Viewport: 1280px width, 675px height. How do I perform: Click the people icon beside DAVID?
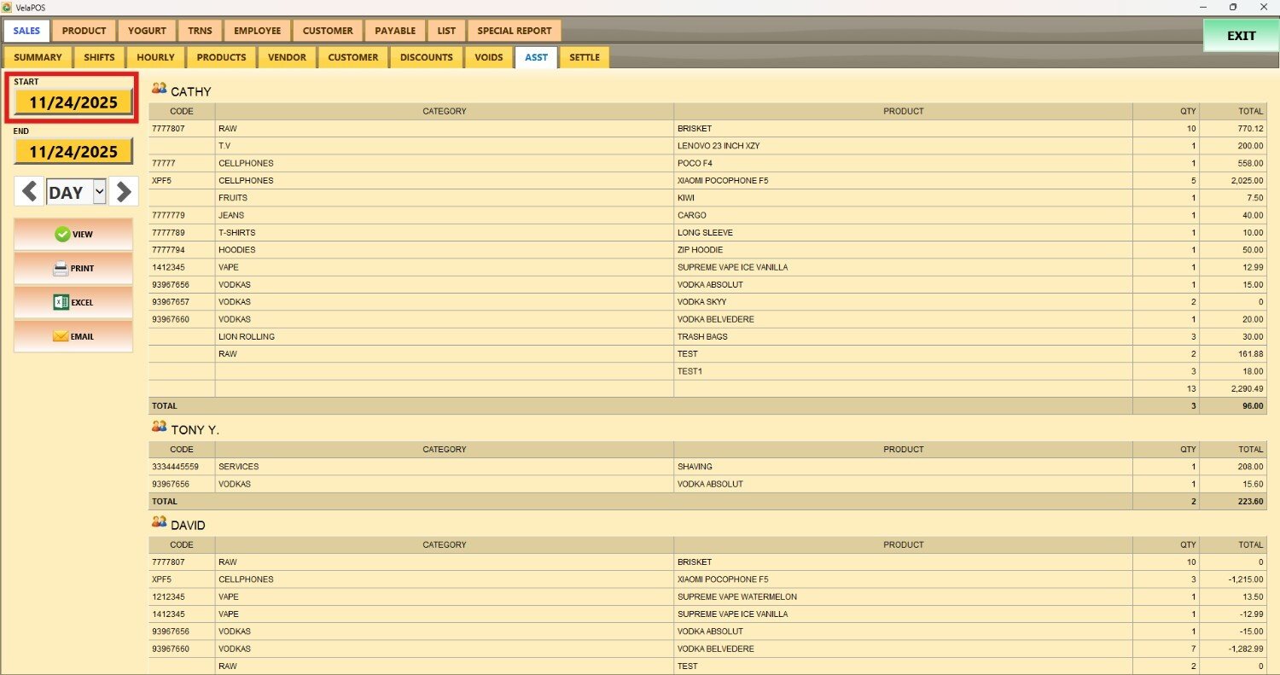pos(160,522)
